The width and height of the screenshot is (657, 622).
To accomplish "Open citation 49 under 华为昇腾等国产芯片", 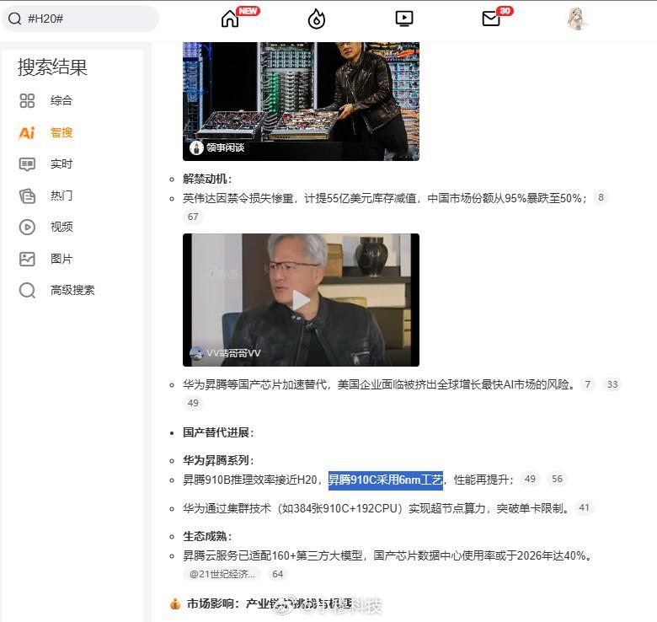I will coord(193,403).
